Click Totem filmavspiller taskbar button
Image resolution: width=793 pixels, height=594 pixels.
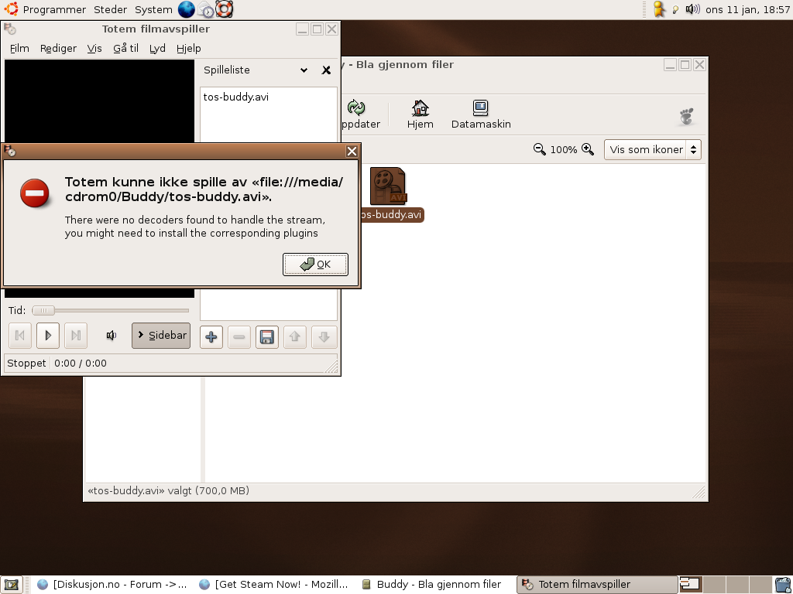(x=597, y=585)
